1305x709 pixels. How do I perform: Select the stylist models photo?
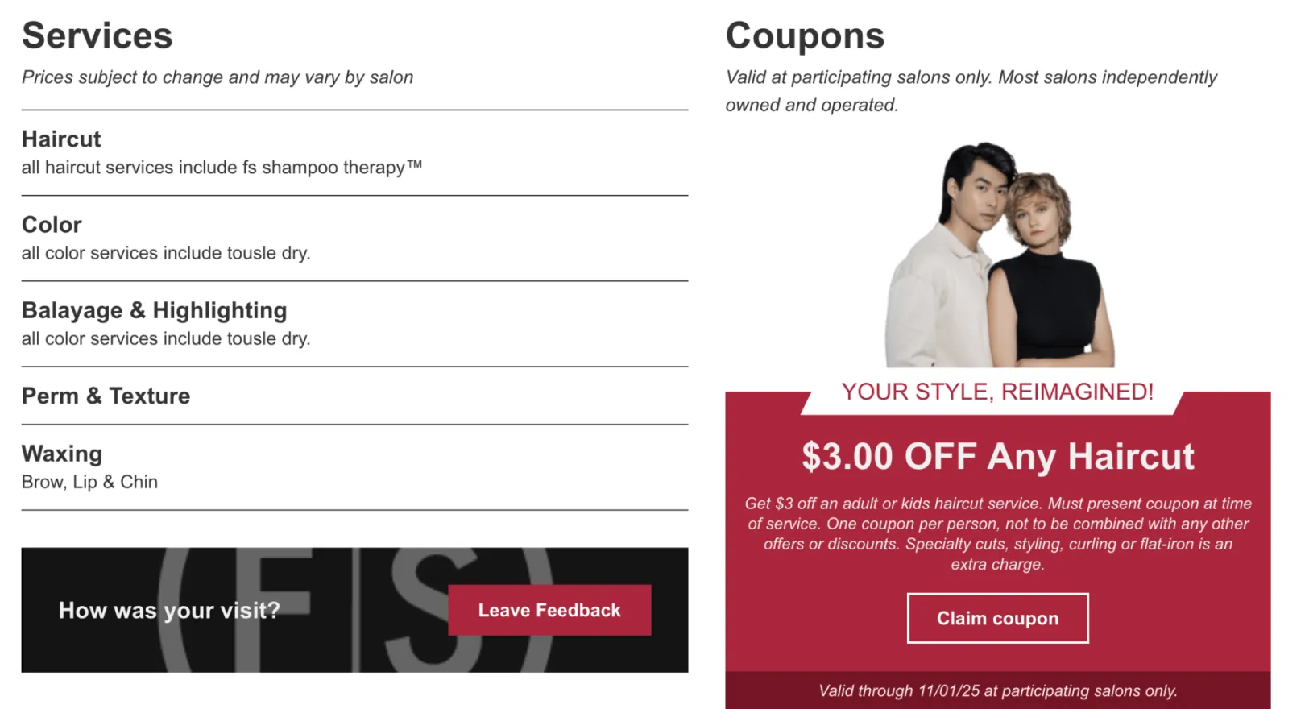pyautogui.click(x=999, y=250)
